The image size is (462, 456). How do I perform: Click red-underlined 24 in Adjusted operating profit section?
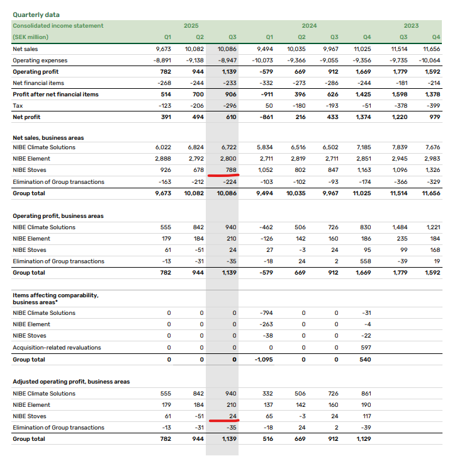pos(231,416)
